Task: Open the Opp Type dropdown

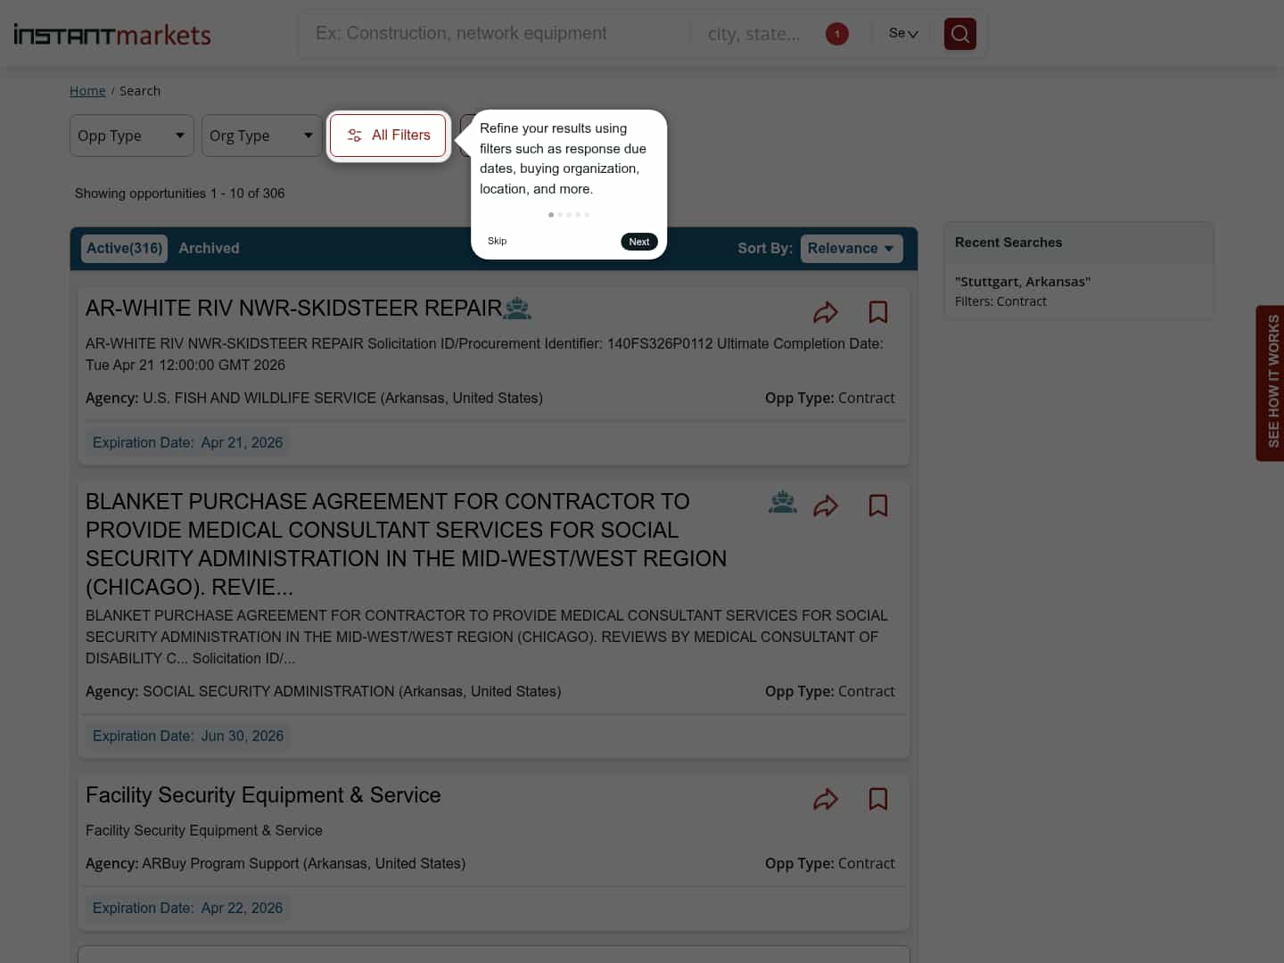Action: tap(131, 136)
